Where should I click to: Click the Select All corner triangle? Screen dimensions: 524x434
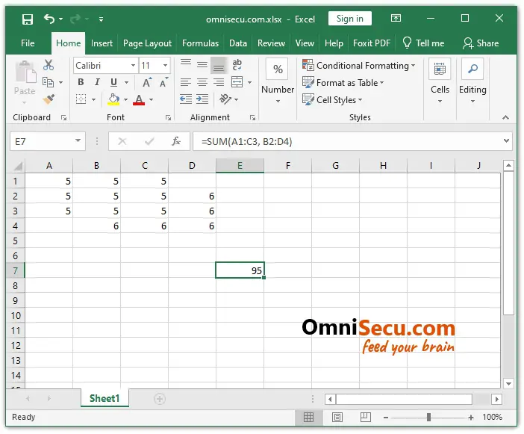pos(18,166)
